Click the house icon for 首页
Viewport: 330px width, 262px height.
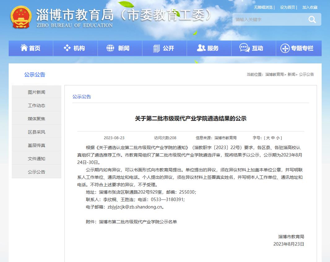(24, 48)
